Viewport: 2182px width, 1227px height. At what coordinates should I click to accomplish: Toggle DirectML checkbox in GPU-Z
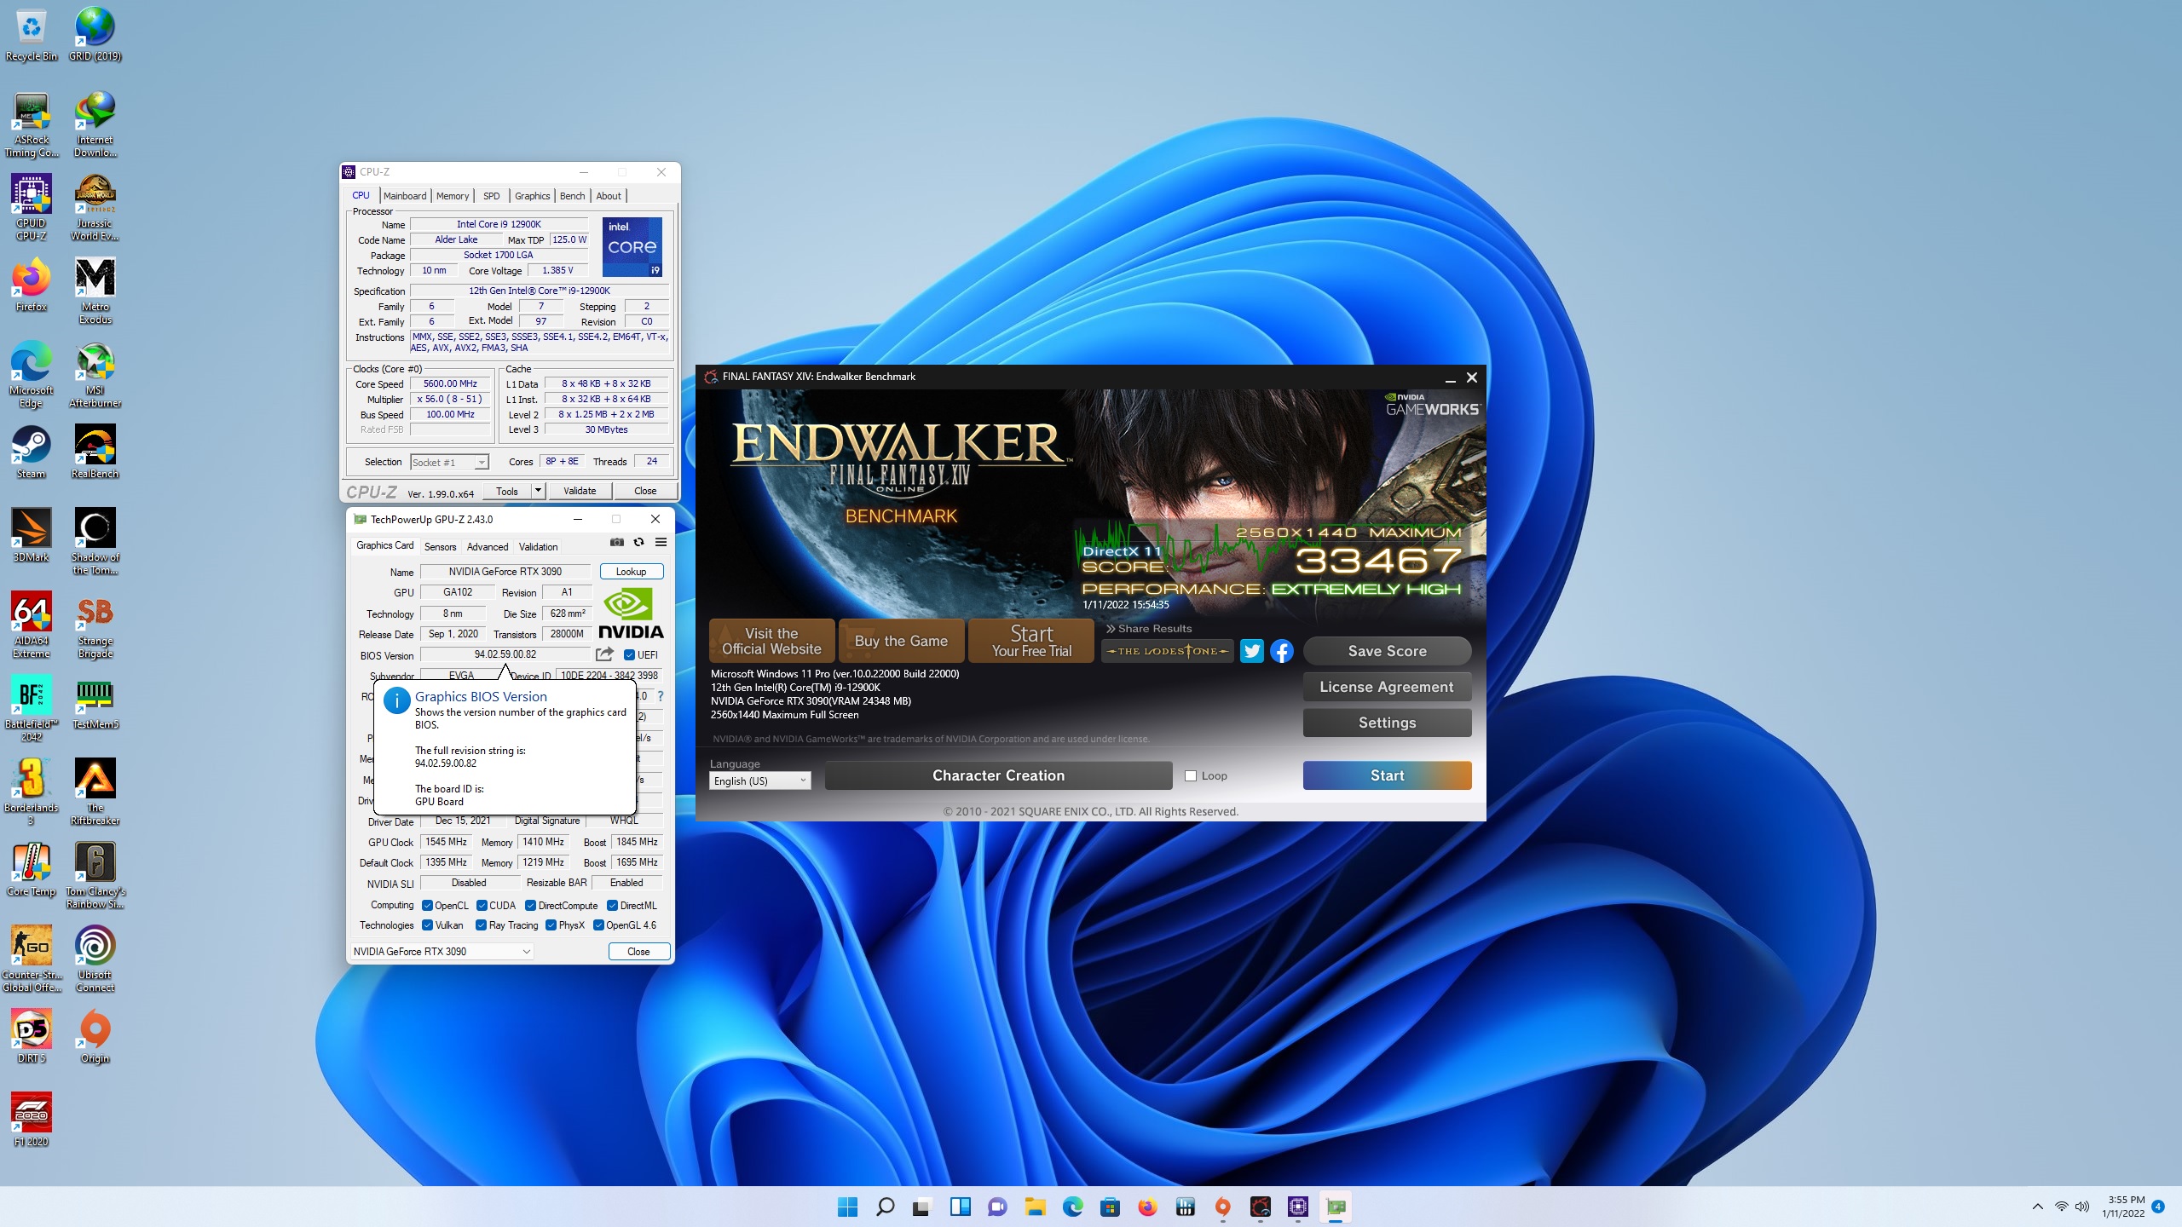coord(612,906)
